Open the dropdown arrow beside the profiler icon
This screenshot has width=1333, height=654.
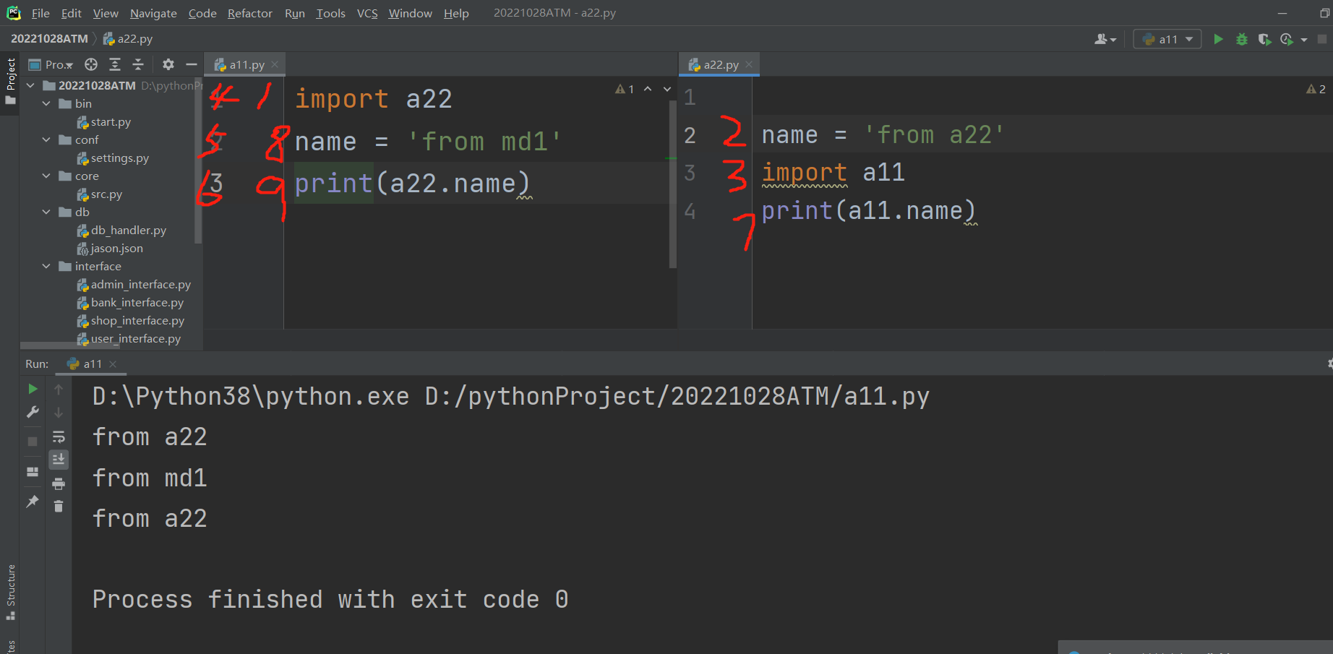1304,40
